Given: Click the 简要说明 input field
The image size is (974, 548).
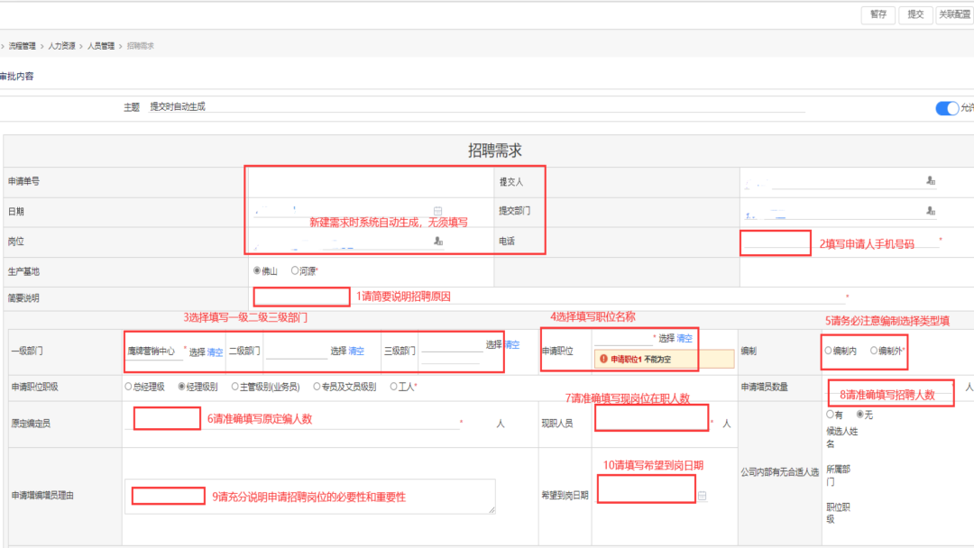Looking at the screenshot, I should 550,297.
